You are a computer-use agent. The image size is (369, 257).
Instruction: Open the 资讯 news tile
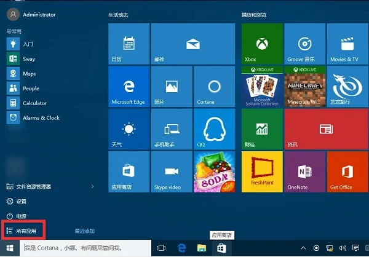(x=326, y=129)
